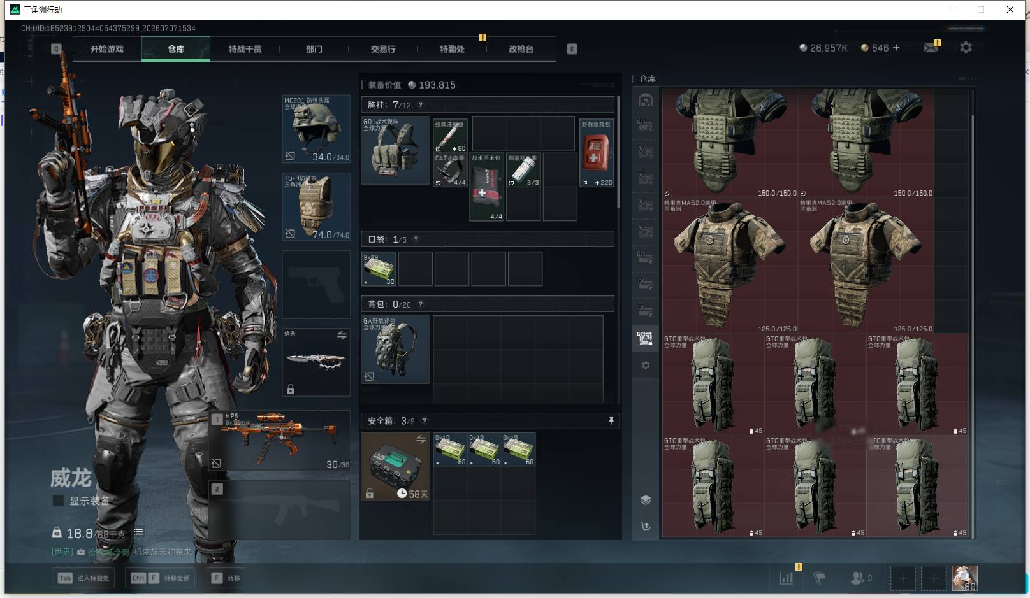Select the painkiller bottle 3/3 item
The height and width of the screenshot is (598, 1030).
pos(523,169)
